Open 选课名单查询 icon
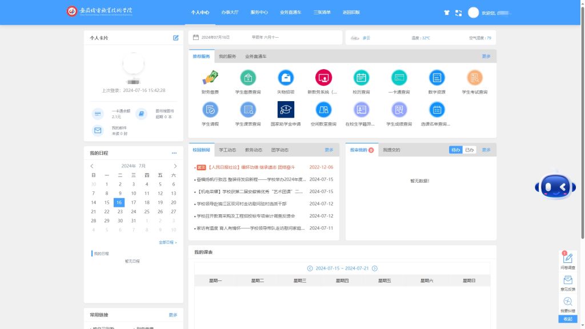585x329 pixels. click(x=437, y=110)
